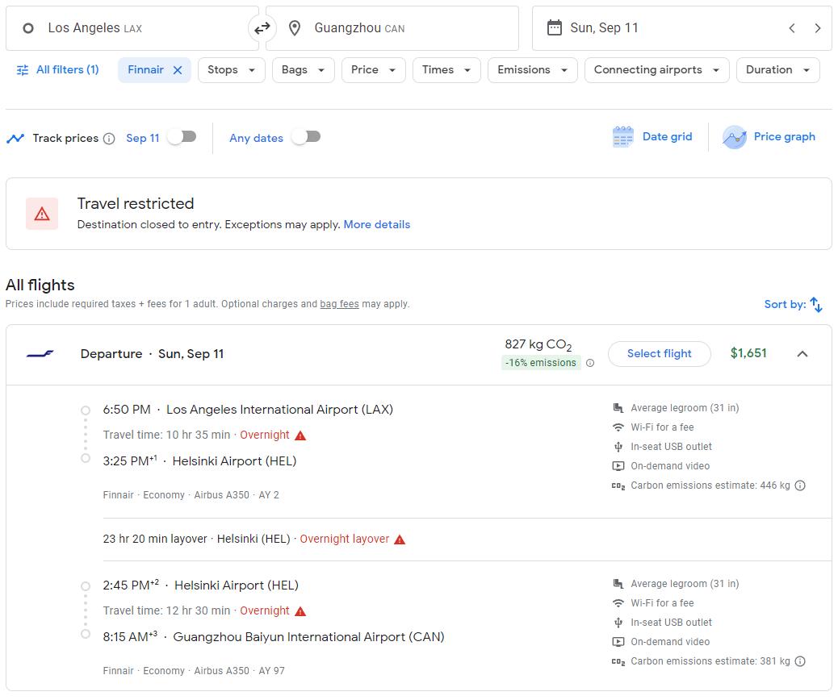Click info icon next to Track prices

(x=109, y=139)
